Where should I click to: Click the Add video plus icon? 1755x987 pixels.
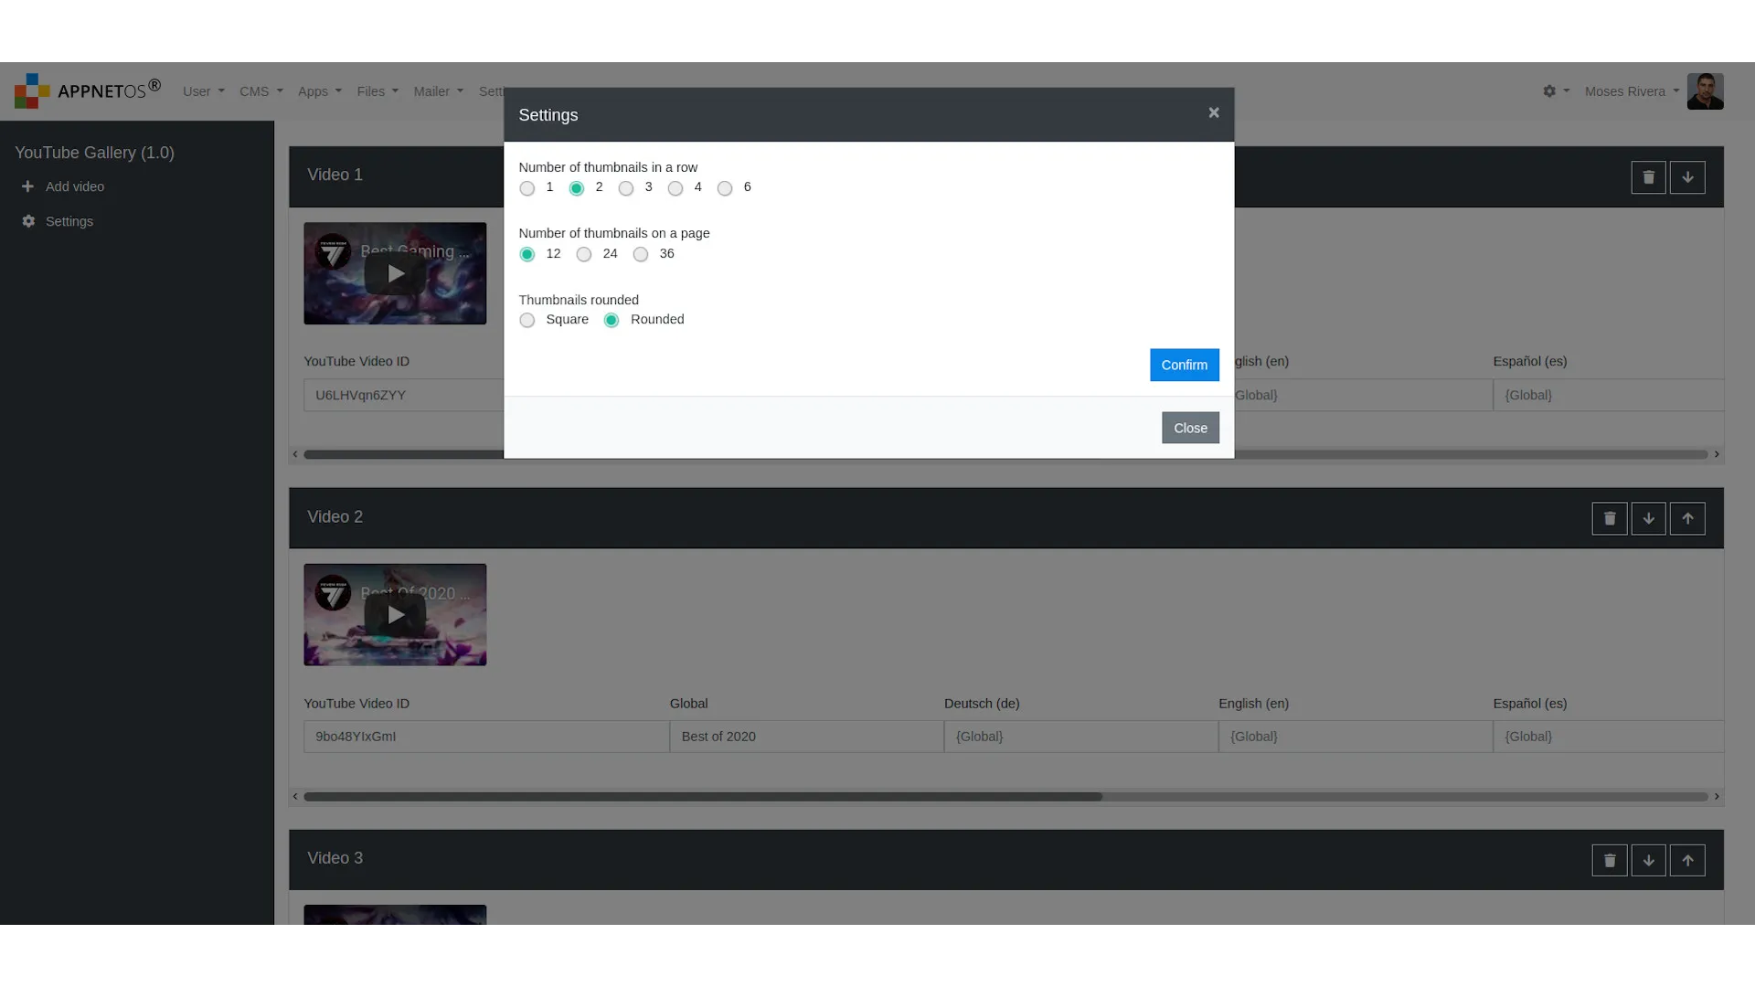[x=27, y=186]
